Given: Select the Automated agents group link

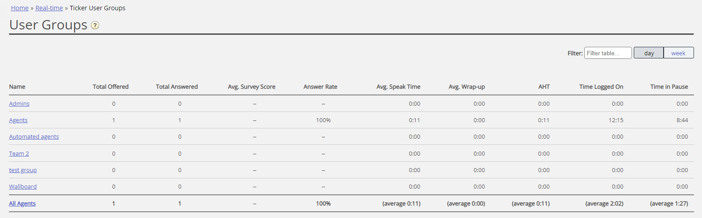Looking at the screenshot, I should pyautogui.click(x=34, y=137).
